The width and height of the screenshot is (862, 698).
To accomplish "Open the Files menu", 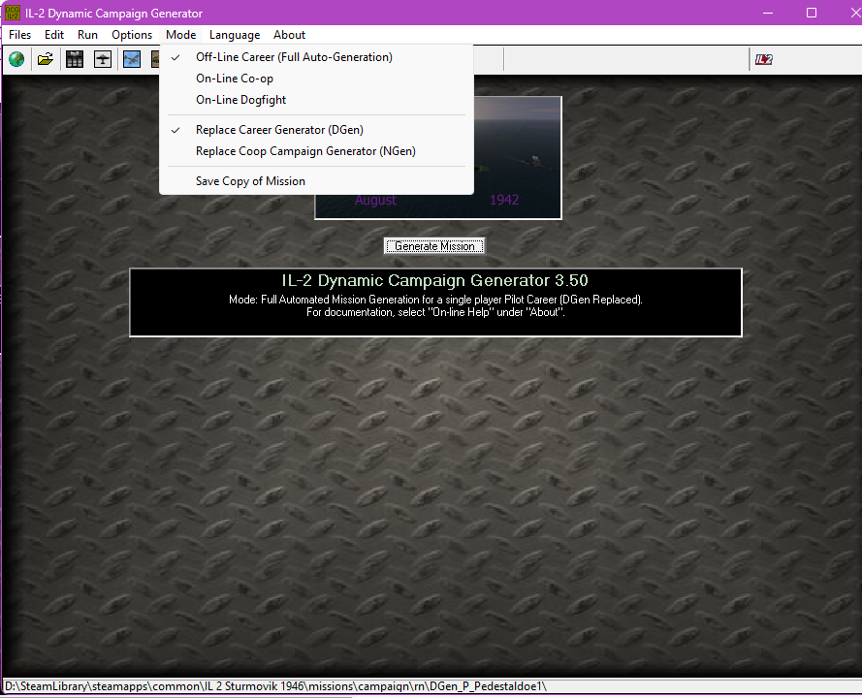I will coord(19,35).
